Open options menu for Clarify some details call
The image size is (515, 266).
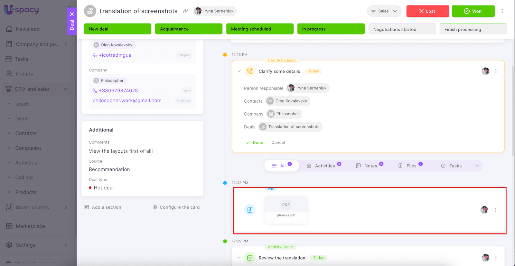point(496,71)
